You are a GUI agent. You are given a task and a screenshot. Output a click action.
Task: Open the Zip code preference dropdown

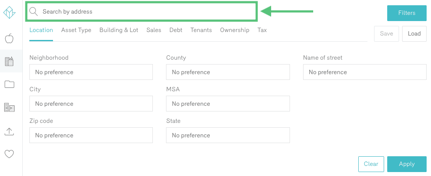point(91,135)
